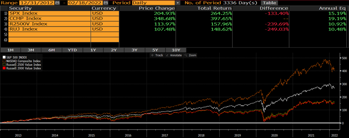This screenshot has height=138, width=349.
Task: Select the 1M range tab
Action: pos(10,50)
